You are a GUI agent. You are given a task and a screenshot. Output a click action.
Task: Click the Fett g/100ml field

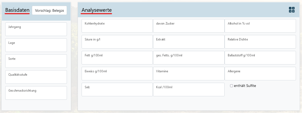[117, 58]
